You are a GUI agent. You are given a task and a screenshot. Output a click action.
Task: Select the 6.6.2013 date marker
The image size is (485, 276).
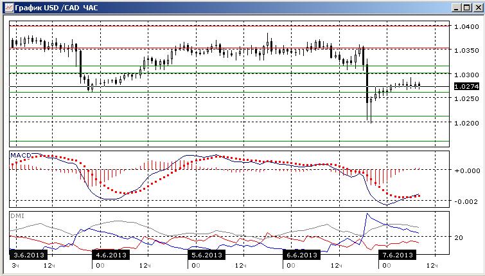[302, 255]
